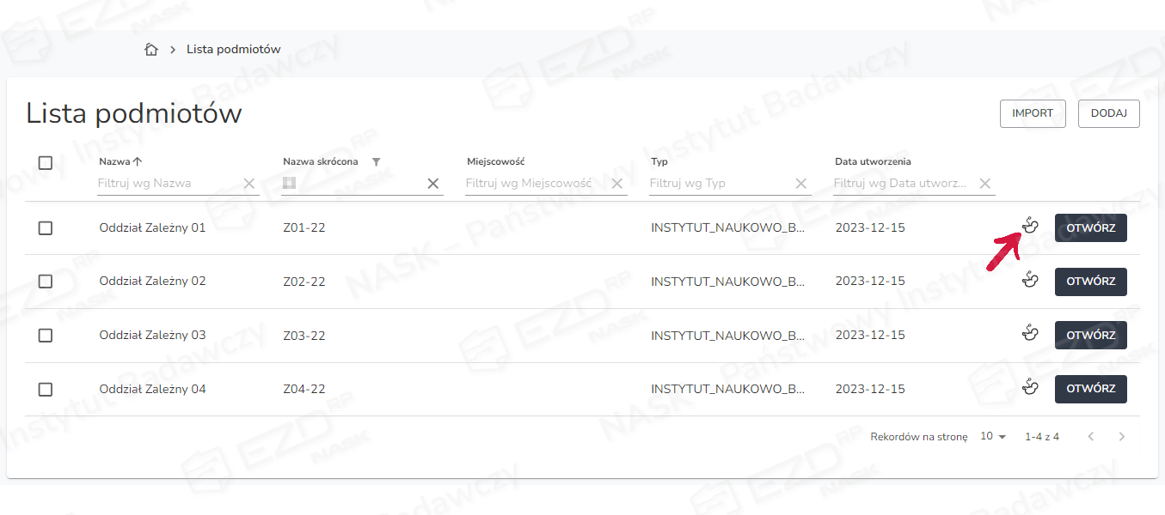Tick the select-all checkbox in header
Image resolution: width=1165 pixels, height=515 pixels.
tap(46, 163)
